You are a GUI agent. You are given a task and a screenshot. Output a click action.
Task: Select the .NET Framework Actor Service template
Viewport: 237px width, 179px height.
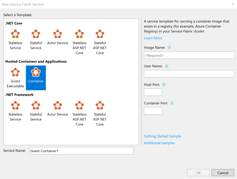pos(58,109)
